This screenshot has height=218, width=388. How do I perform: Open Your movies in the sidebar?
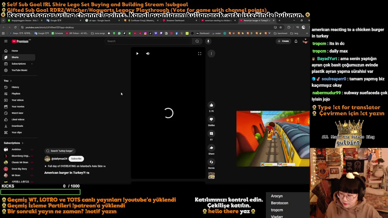click(18, 107)
